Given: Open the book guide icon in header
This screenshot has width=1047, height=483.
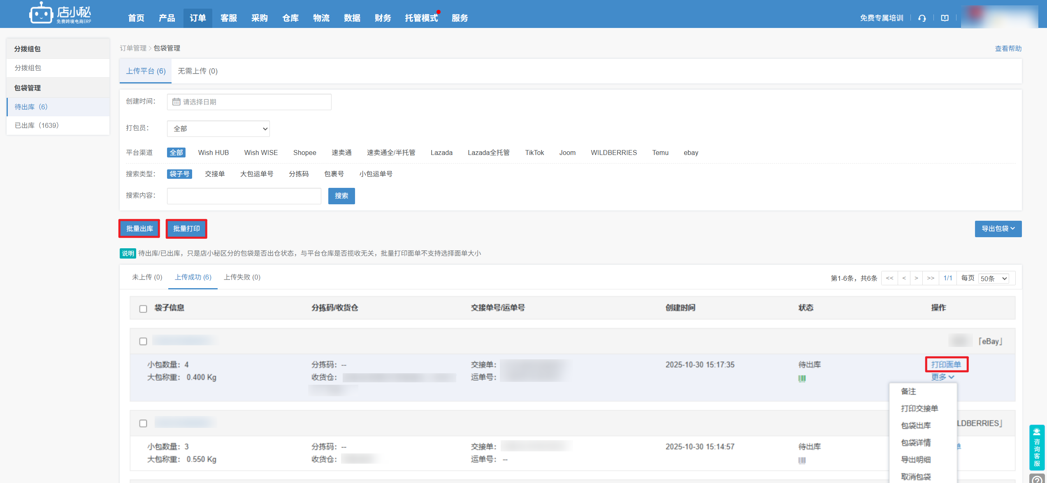Looking at the screenshot, I should click(945, 18).
